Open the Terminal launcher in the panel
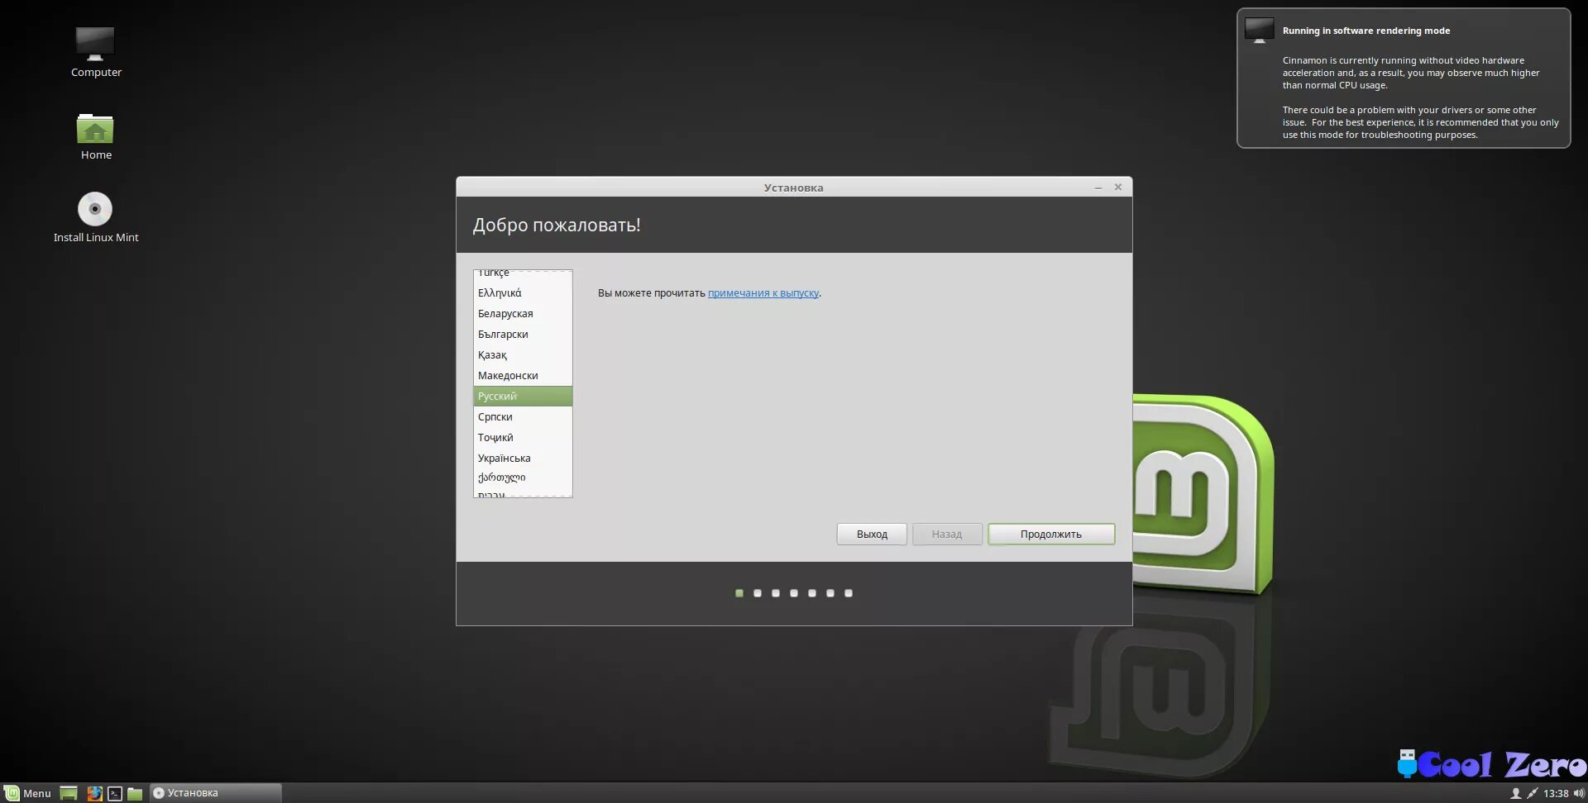 [115, 793]
